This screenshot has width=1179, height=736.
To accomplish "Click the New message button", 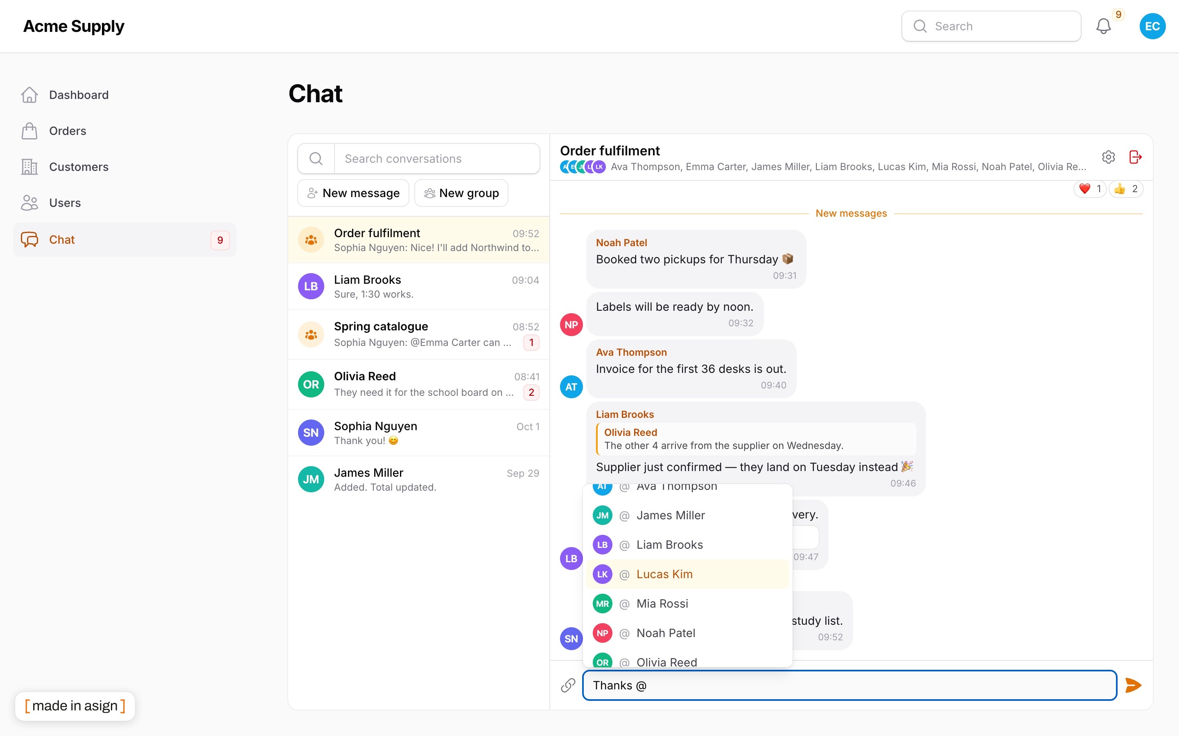I will [x=353, y=193].
